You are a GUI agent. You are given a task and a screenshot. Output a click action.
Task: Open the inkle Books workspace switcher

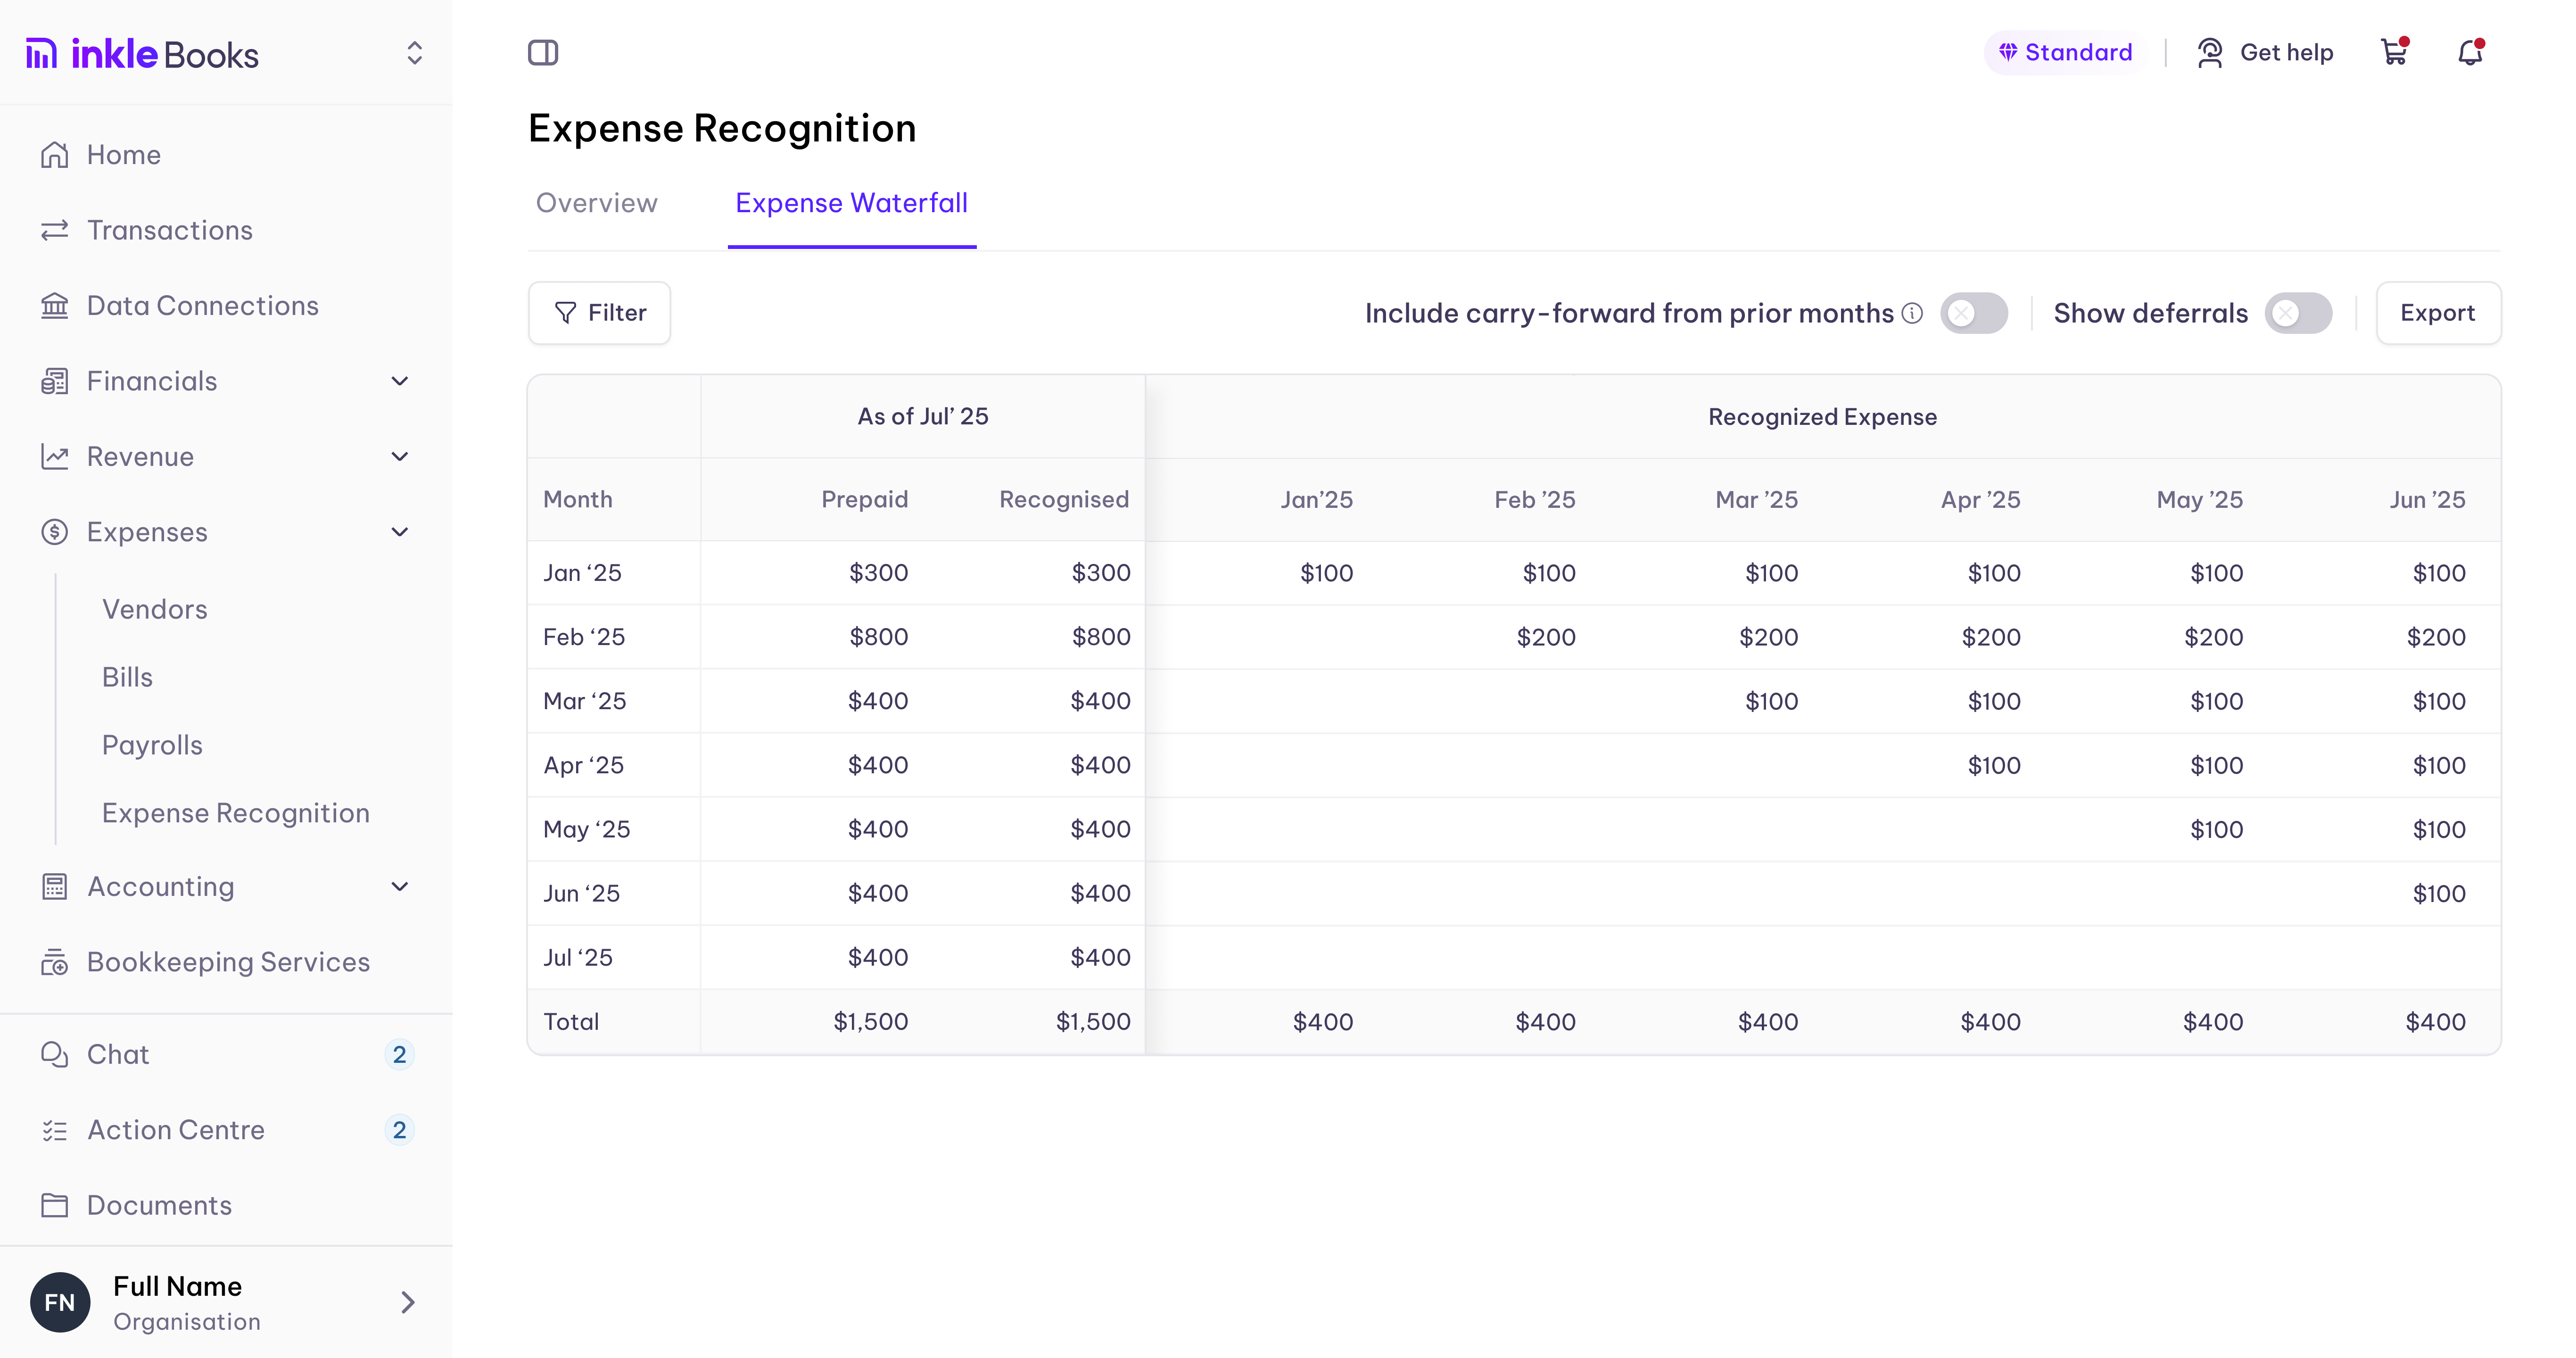[x=414, y=53]
